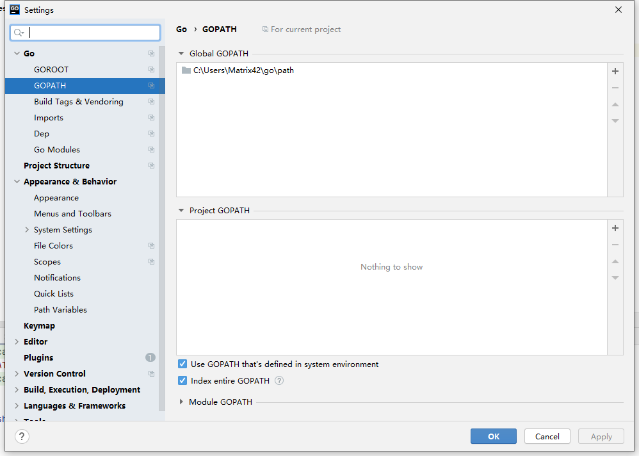Open Appearance settings page
Screen dimensions: 639x456
click(56, 198)
